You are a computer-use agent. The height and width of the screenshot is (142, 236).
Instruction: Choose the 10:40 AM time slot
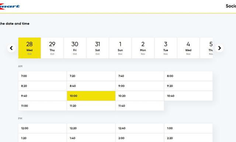pos(188,96)
